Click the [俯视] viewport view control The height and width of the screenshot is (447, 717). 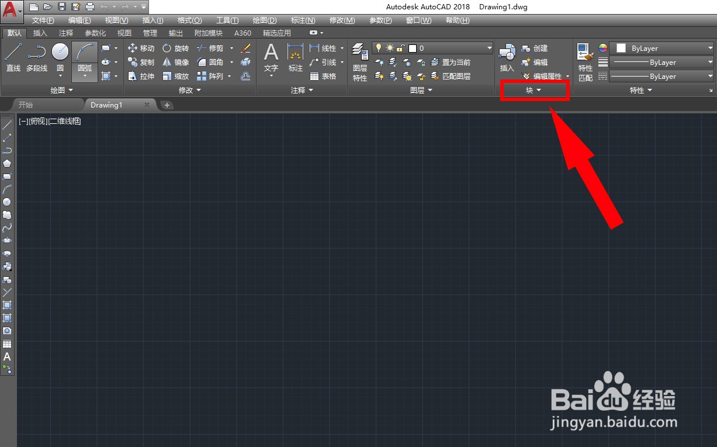click(38, 122)
